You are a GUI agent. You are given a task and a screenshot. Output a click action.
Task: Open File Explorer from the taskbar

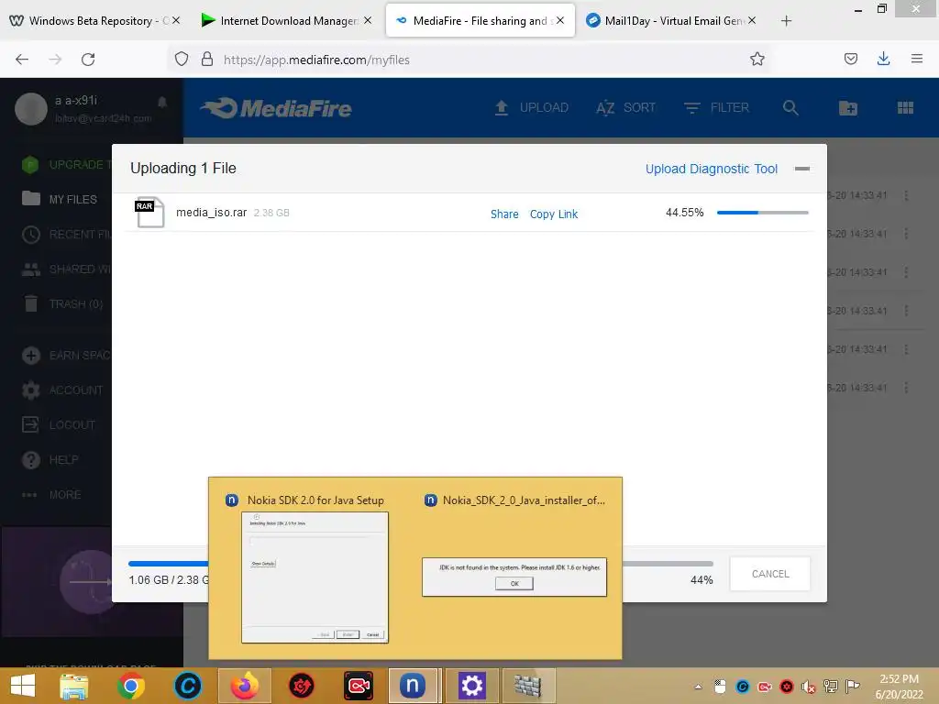(x=74, y=686)
